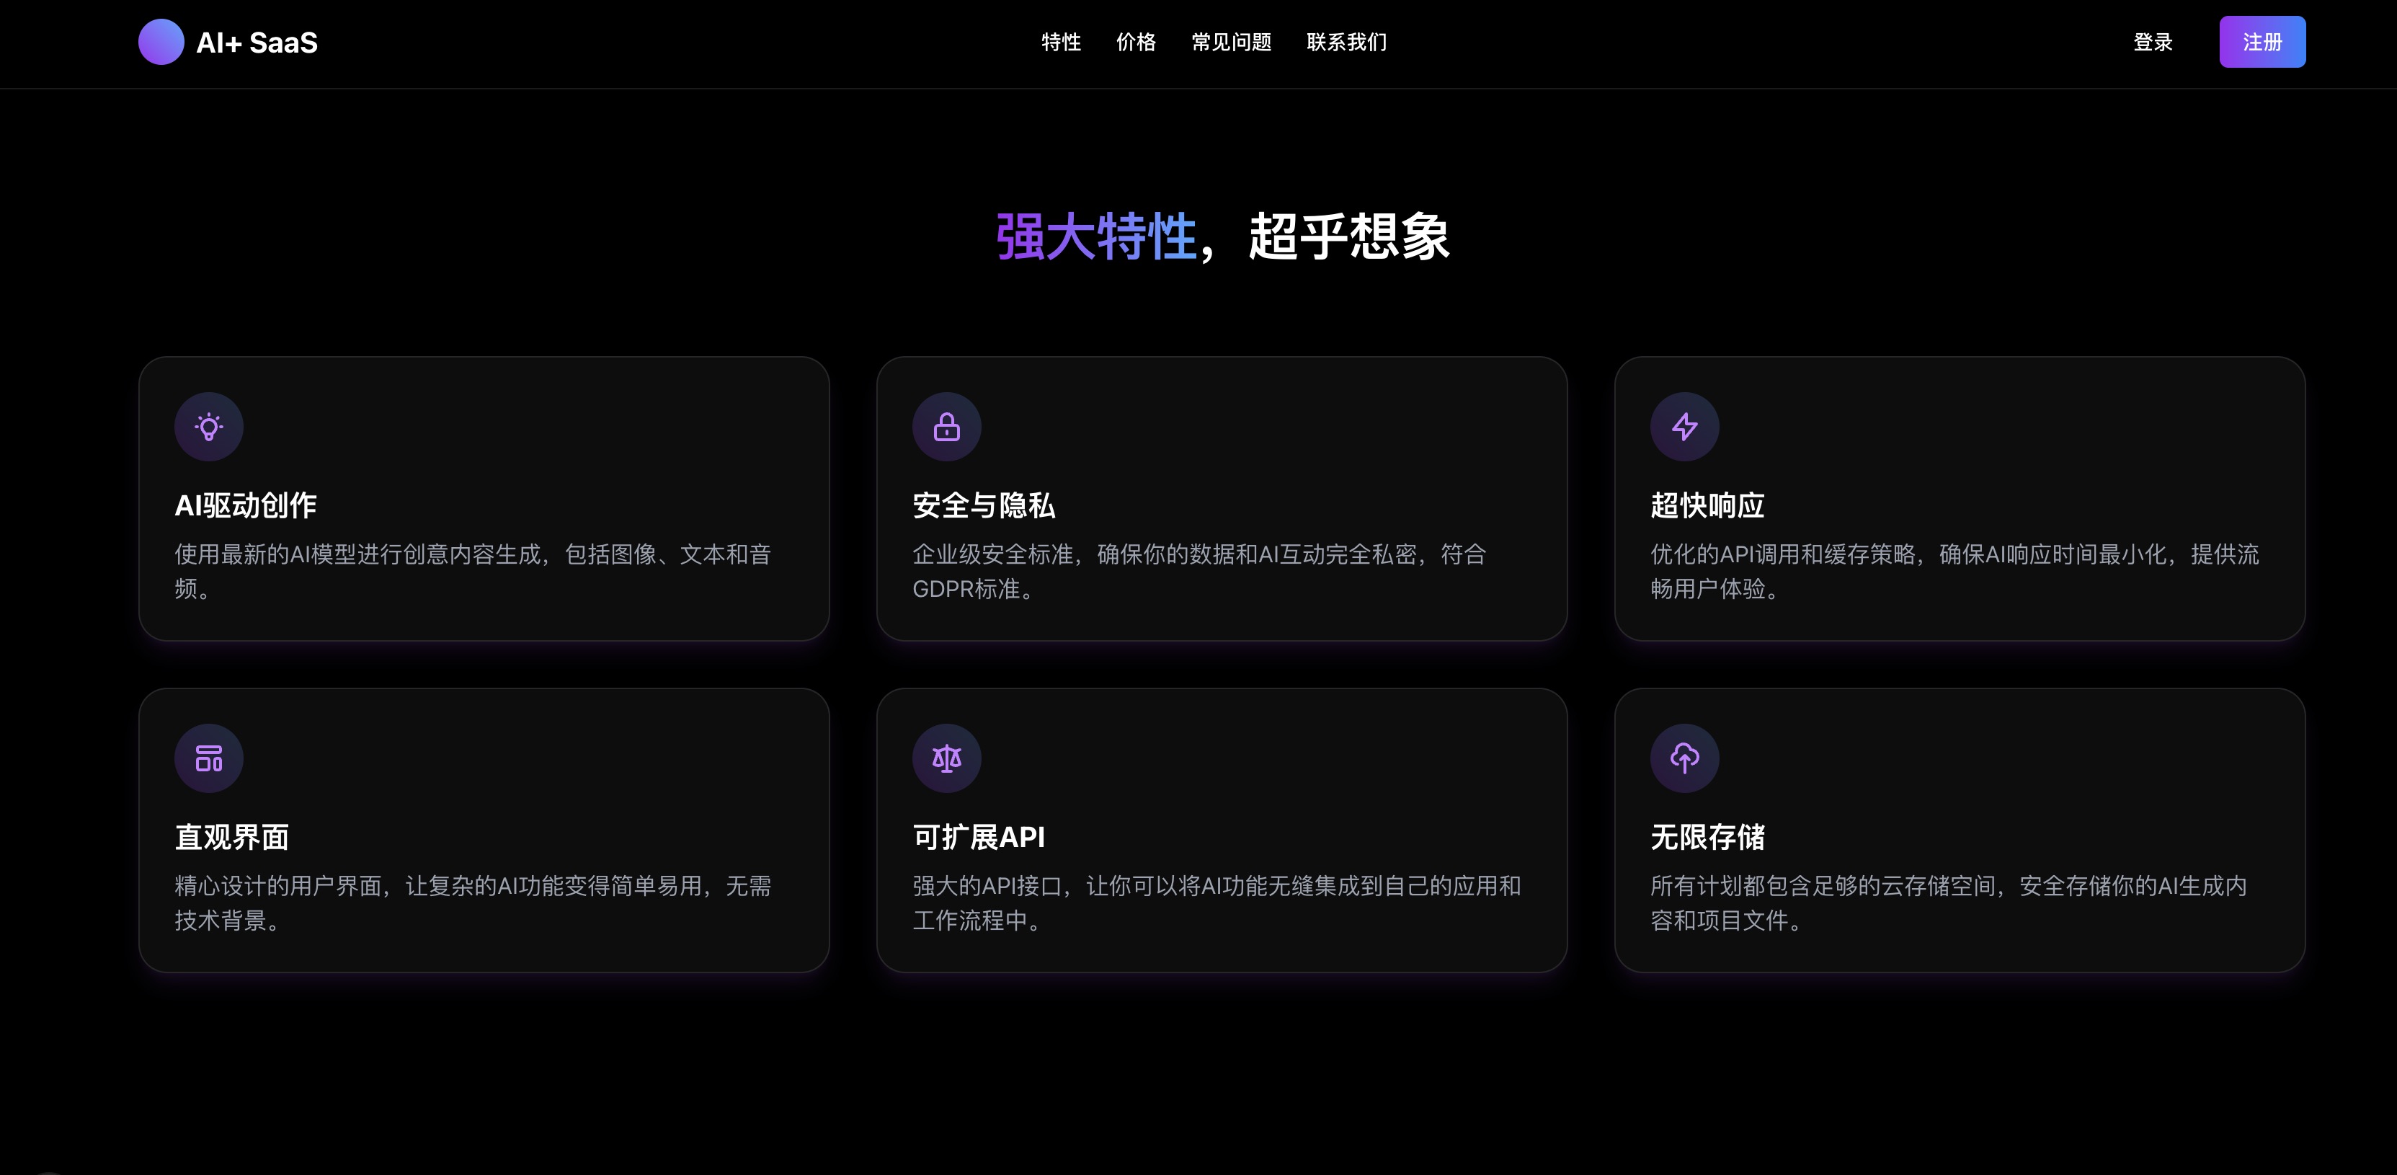
Task: Select the 直观界面 card heading
Action: point(231,837)
